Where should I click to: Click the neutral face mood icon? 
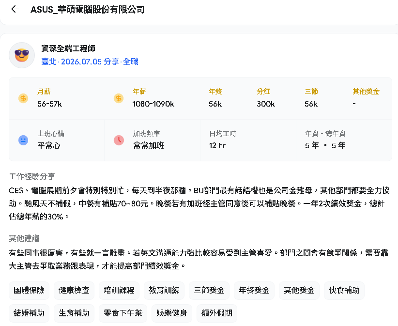coord(23,140)
